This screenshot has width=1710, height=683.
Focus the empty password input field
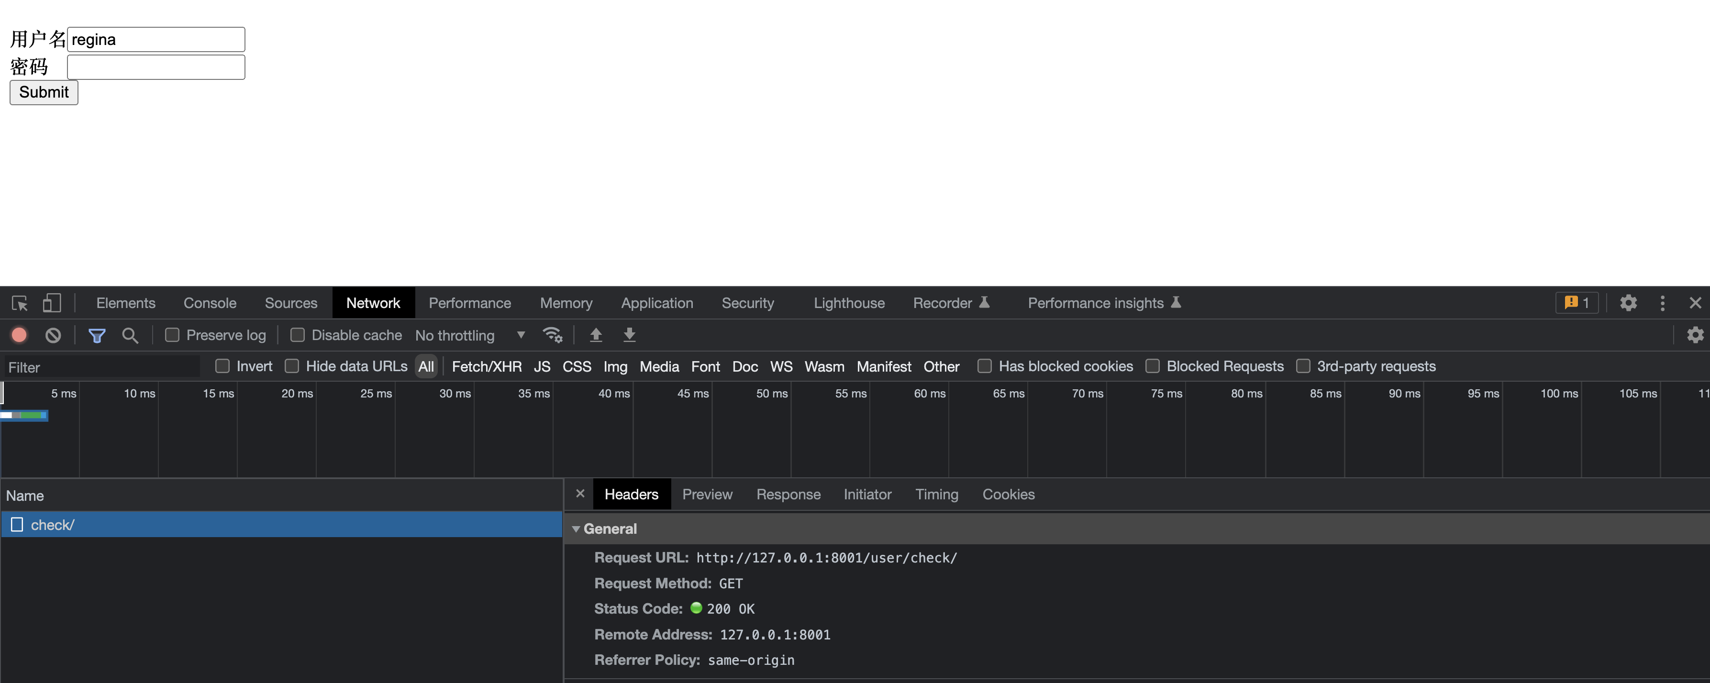click(156, 67)
